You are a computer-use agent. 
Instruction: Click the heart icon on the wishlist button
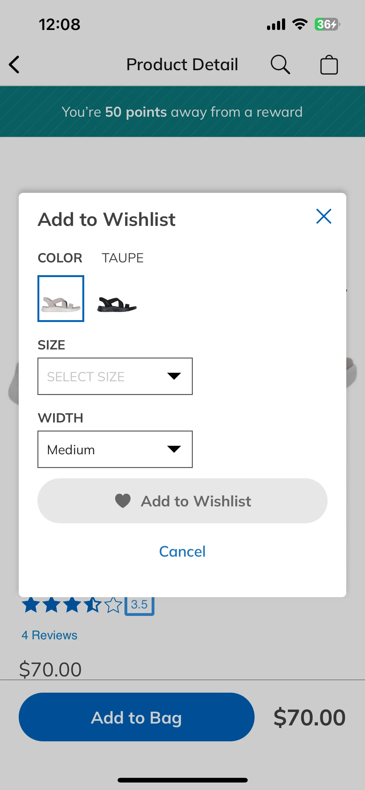click(x=123, y=501)
